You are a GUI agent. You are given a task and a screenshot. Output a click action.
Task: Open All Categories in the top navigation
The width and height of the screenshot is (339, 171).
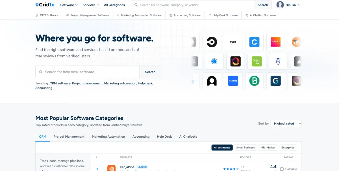point(114,5)
